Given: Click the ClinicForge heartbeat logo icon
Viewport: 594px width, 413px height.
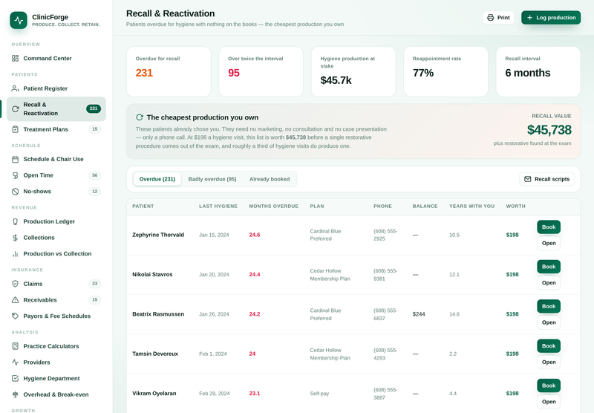Looking at the screenshot, I should pyautogui.click(x=19, y=20).
